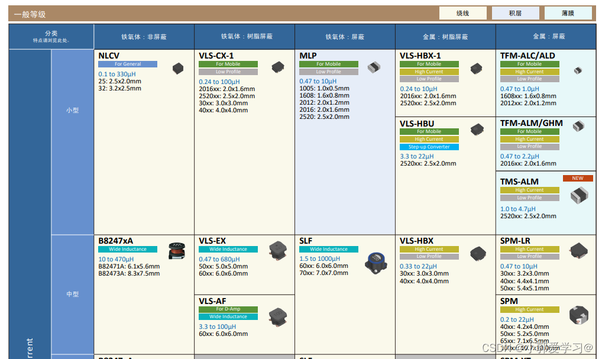This screenshot has width=602, height=359.
Task: Click the SLF blue-ring inductor image
Action: pyautogui.click(x=376, y=263)
